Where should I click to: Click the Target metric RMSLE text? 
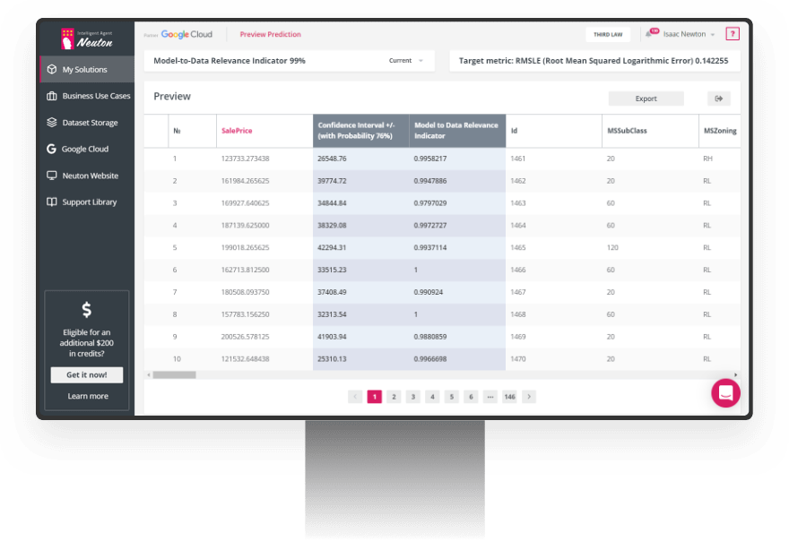(x=594, y=61)
